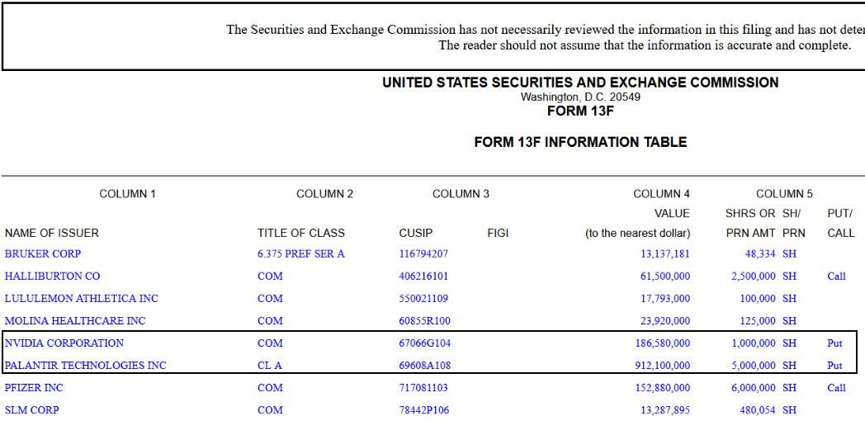Click Call in the Pfizer row
Image resolution: width=865 pixels, height=435 pixels.
pyautogui.click(x=836, y=387)
